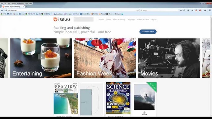212x119 pixels.
Task: Open the Preview San Vicente magazine cover
Action: click(x=66, y=98)
